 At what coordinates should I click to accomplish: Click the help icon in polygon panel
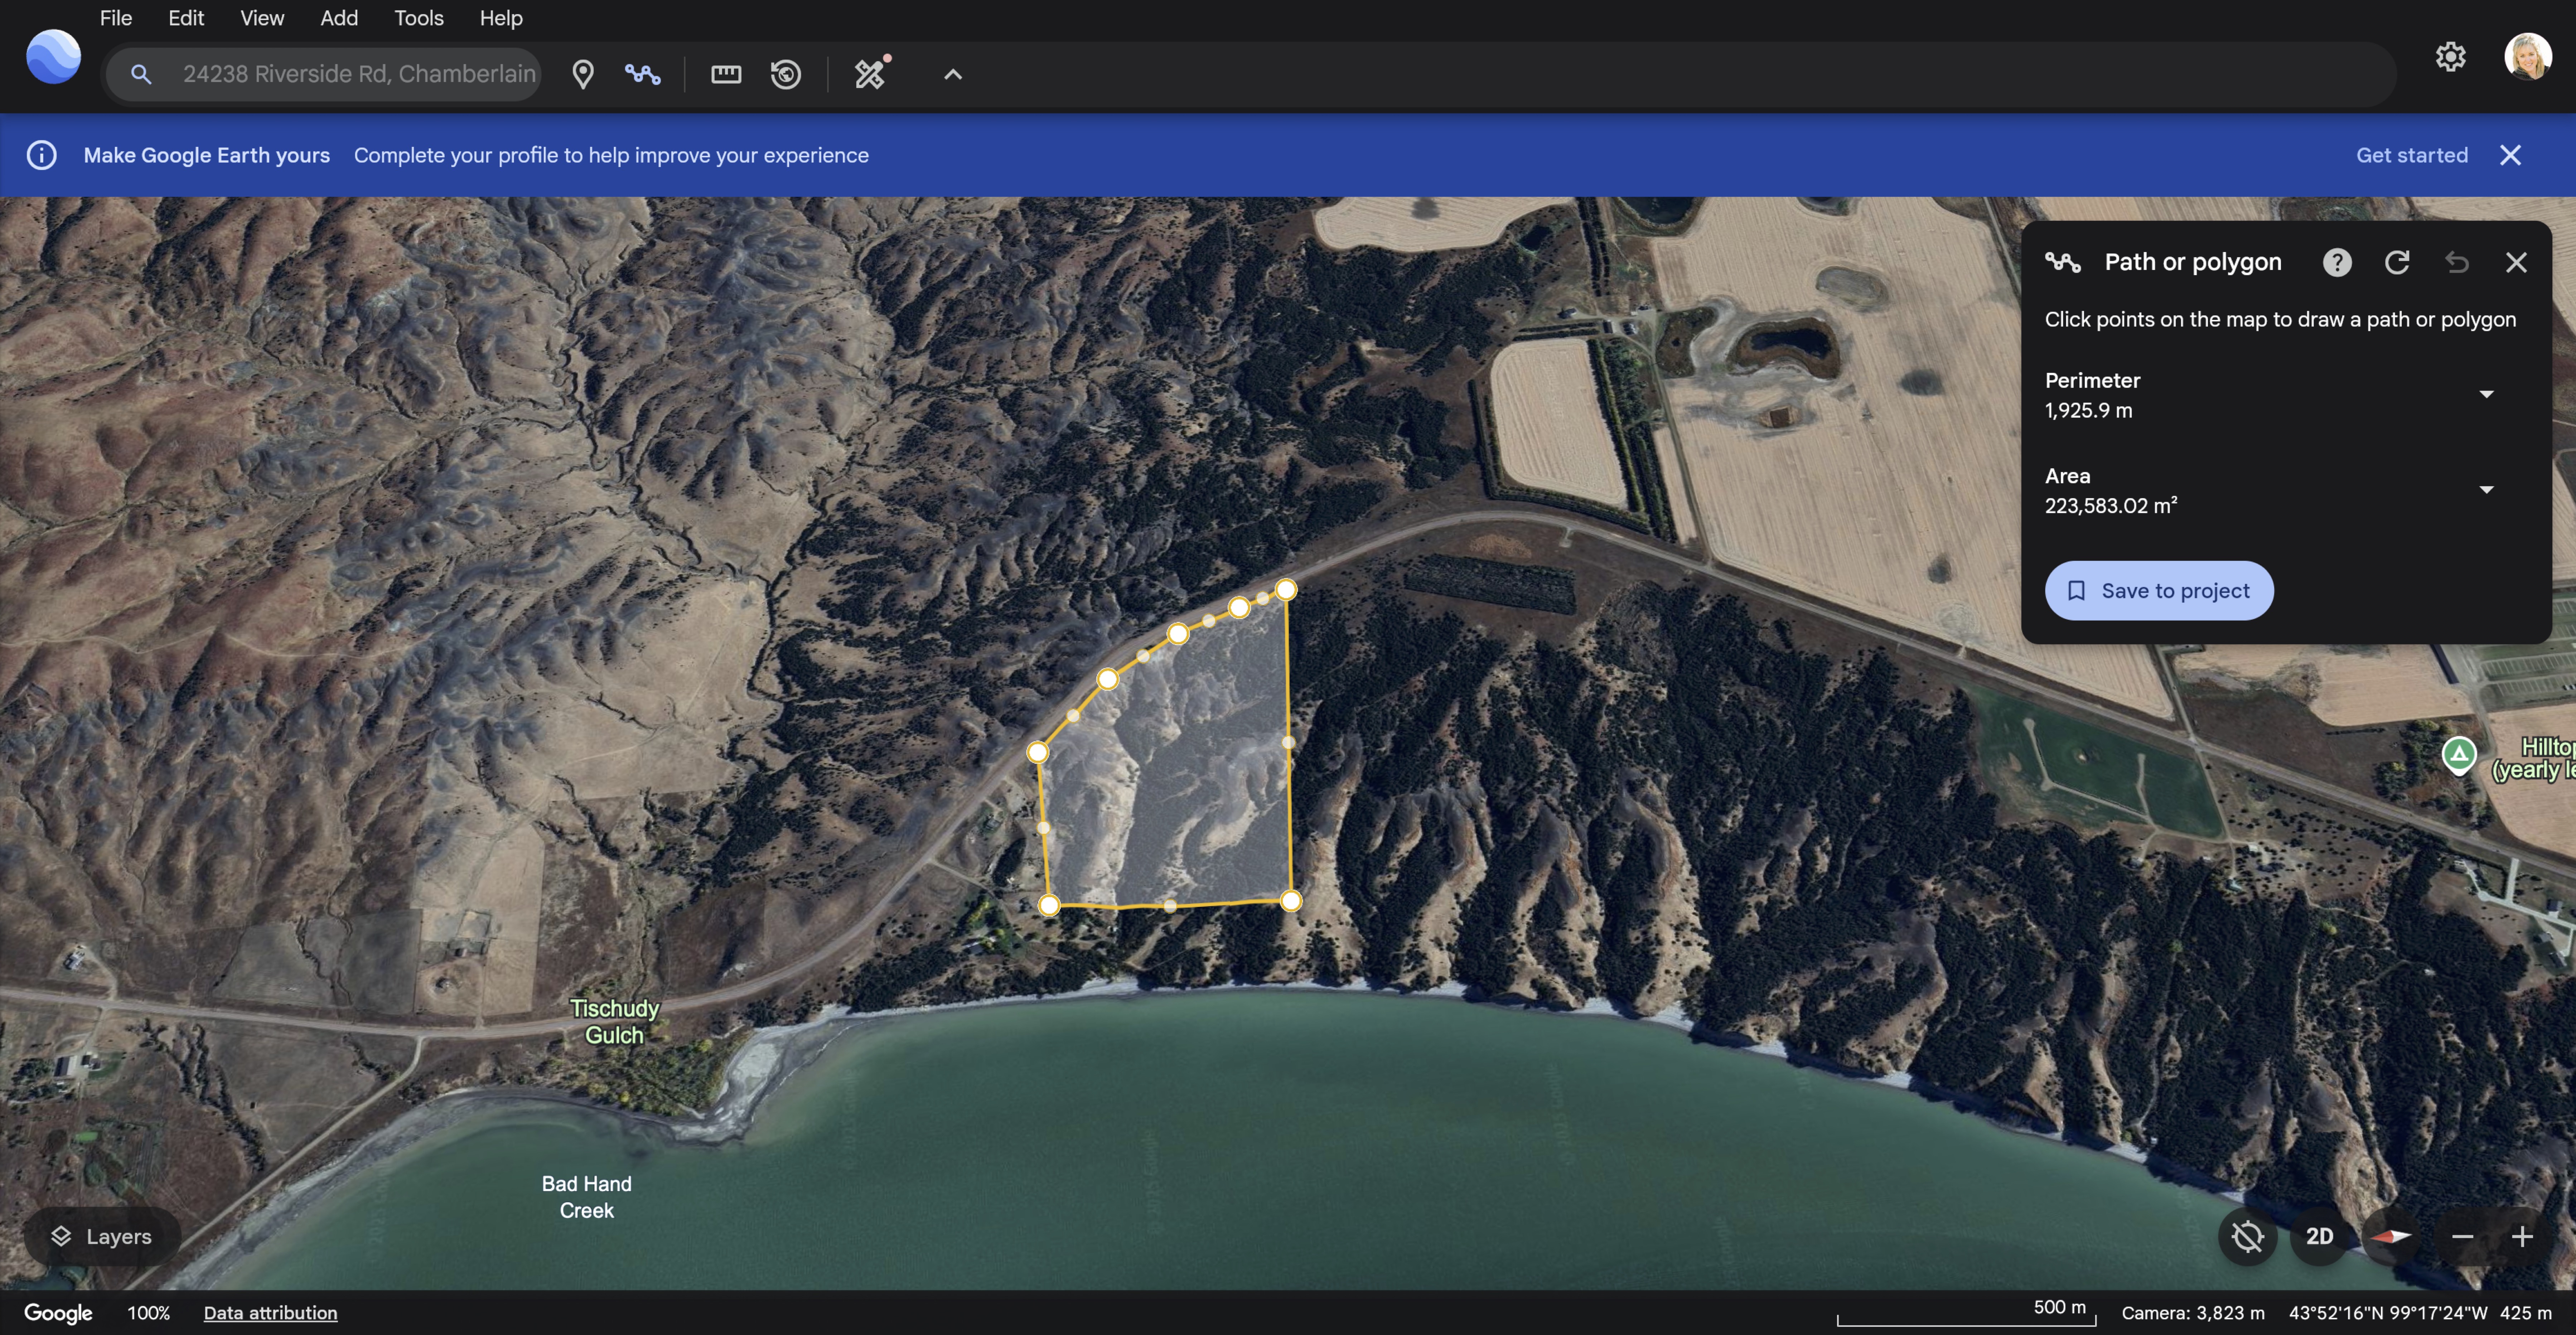2337,262
